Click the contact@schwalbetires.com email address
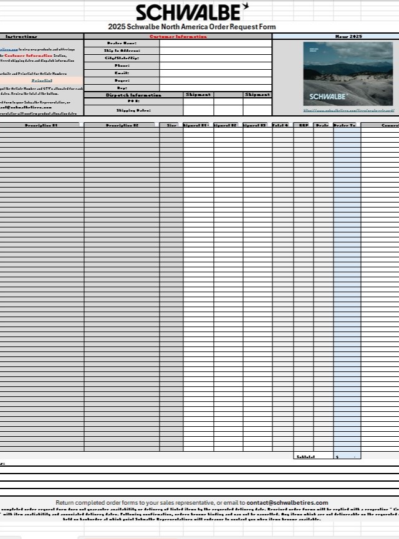Screen dimensions: 399x539 287,503
